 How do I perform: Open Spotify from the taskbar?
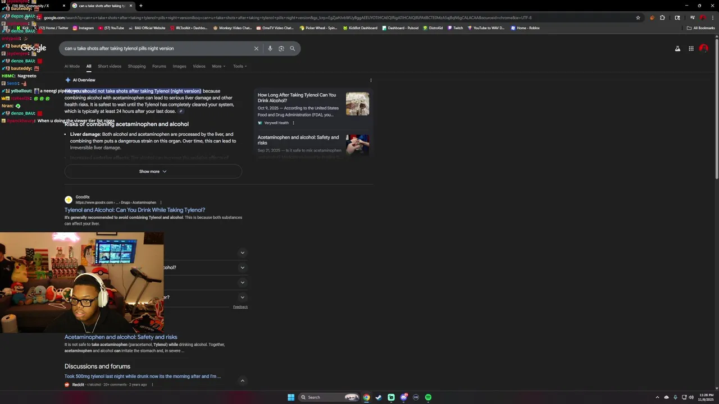click(x=428, y=397)
